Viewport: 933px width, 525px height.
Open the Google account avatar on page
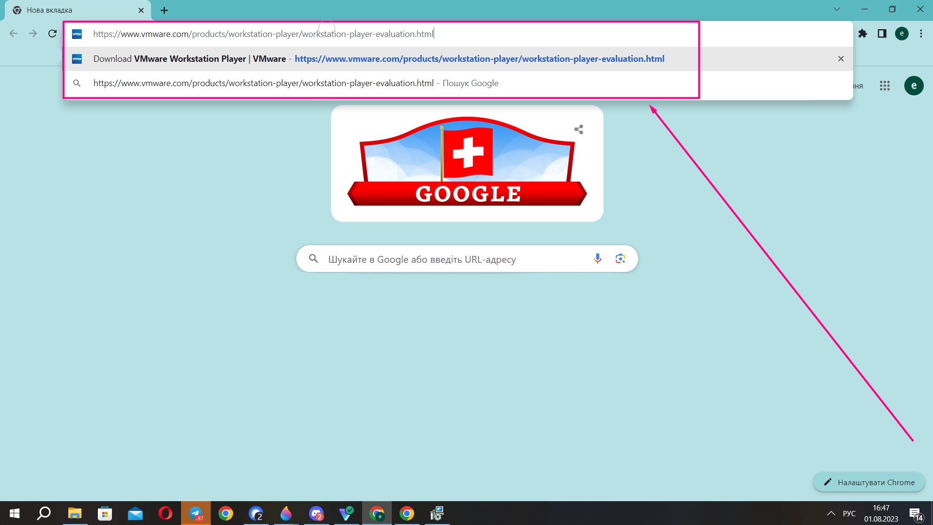(914, 86)
